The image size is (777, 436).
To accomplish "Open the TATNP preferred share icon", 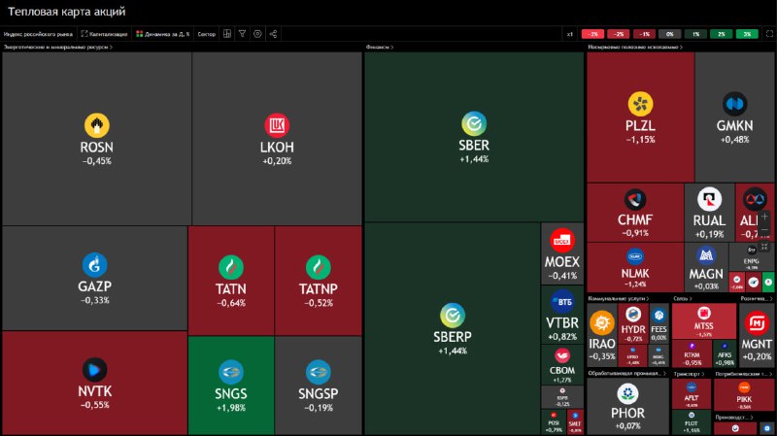I will (319, 267).
